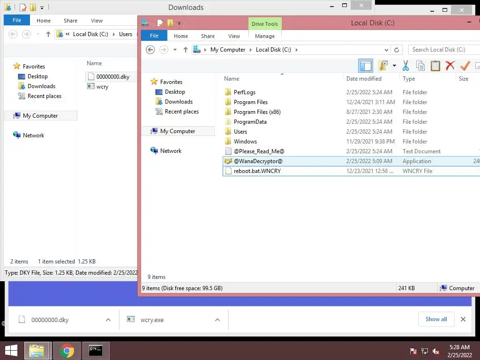Image resolution: width=480 pixels, height=360 pixels.
Task: Toggle the preview pane layout icon
Action: coord(366,66)
